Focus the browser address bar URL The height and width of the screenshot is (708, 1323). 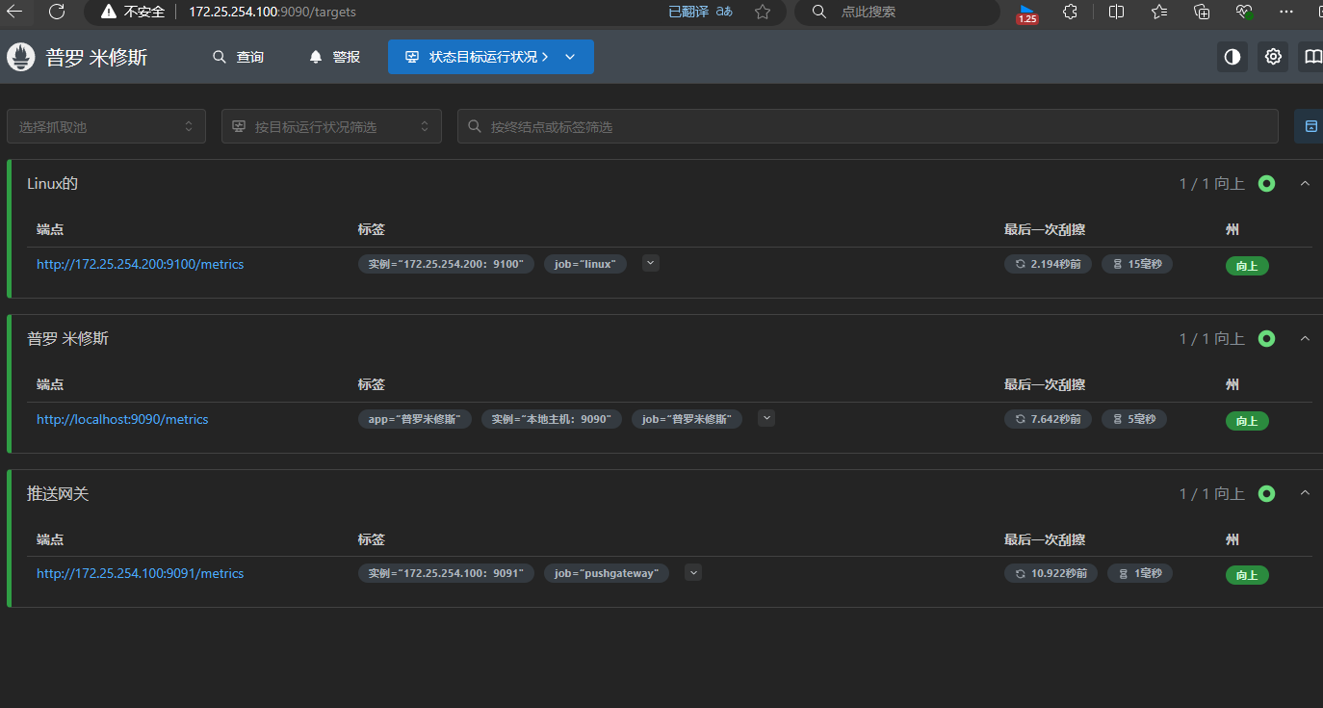pos(272,12)
